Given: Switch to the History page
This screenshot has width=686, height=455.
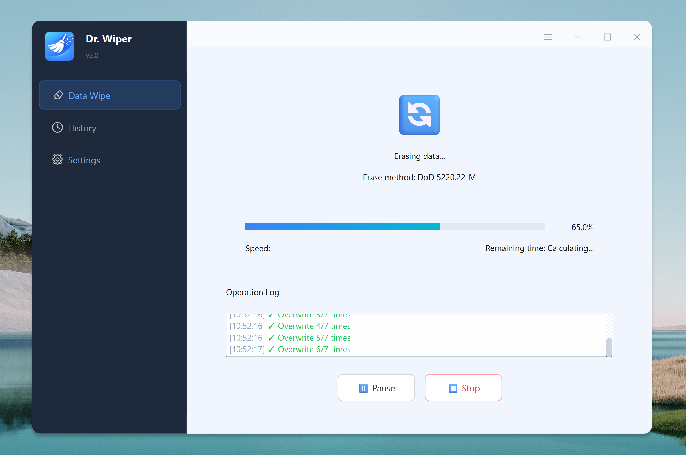Looking at the screenshot, I should coord(82,128).
